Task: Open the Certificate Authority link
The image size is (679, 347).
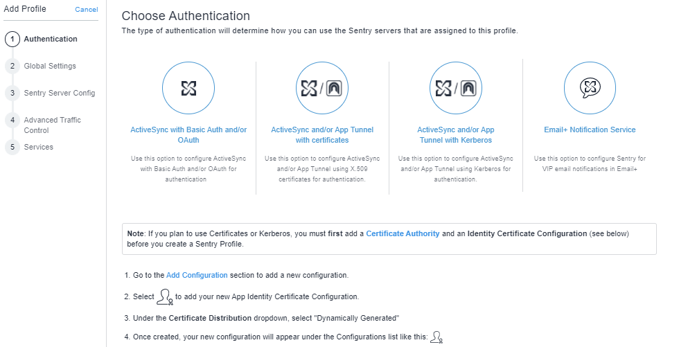Action: coord(403,234)
